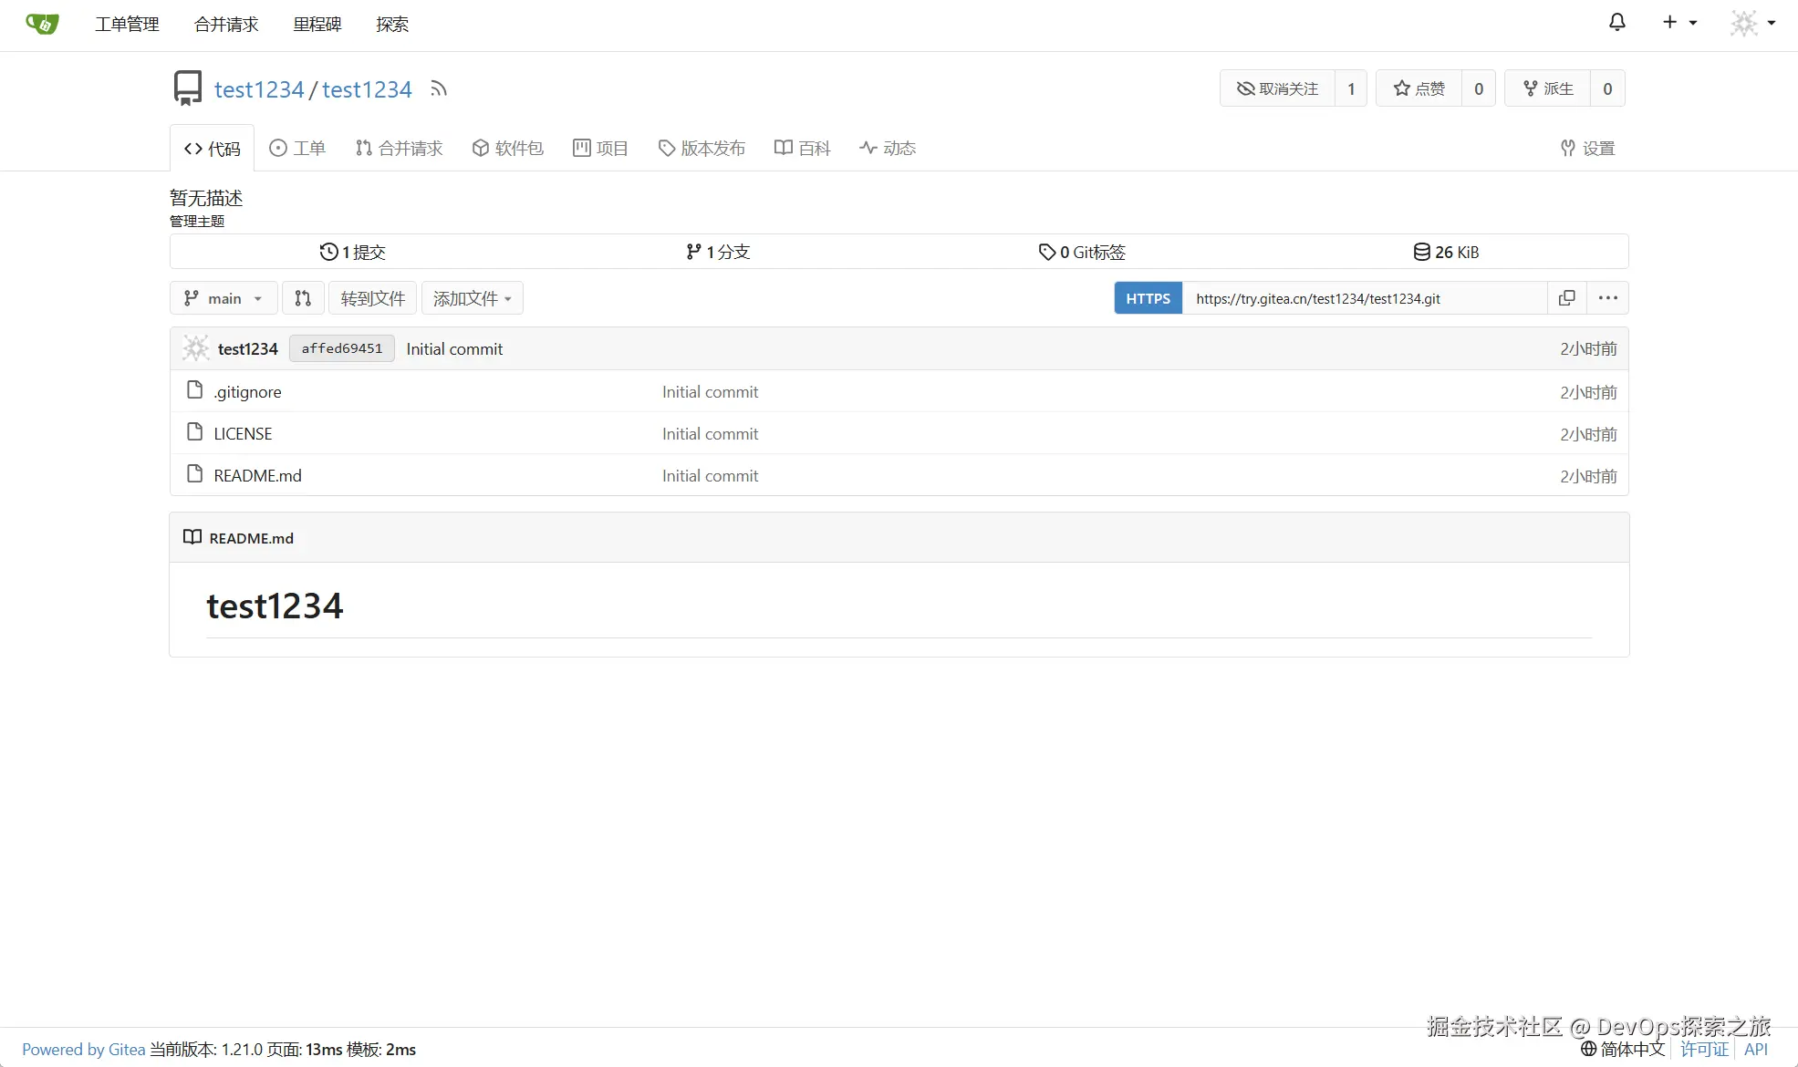
Task: Click the .gitignore file icon
Action: (x=194, y=391)
